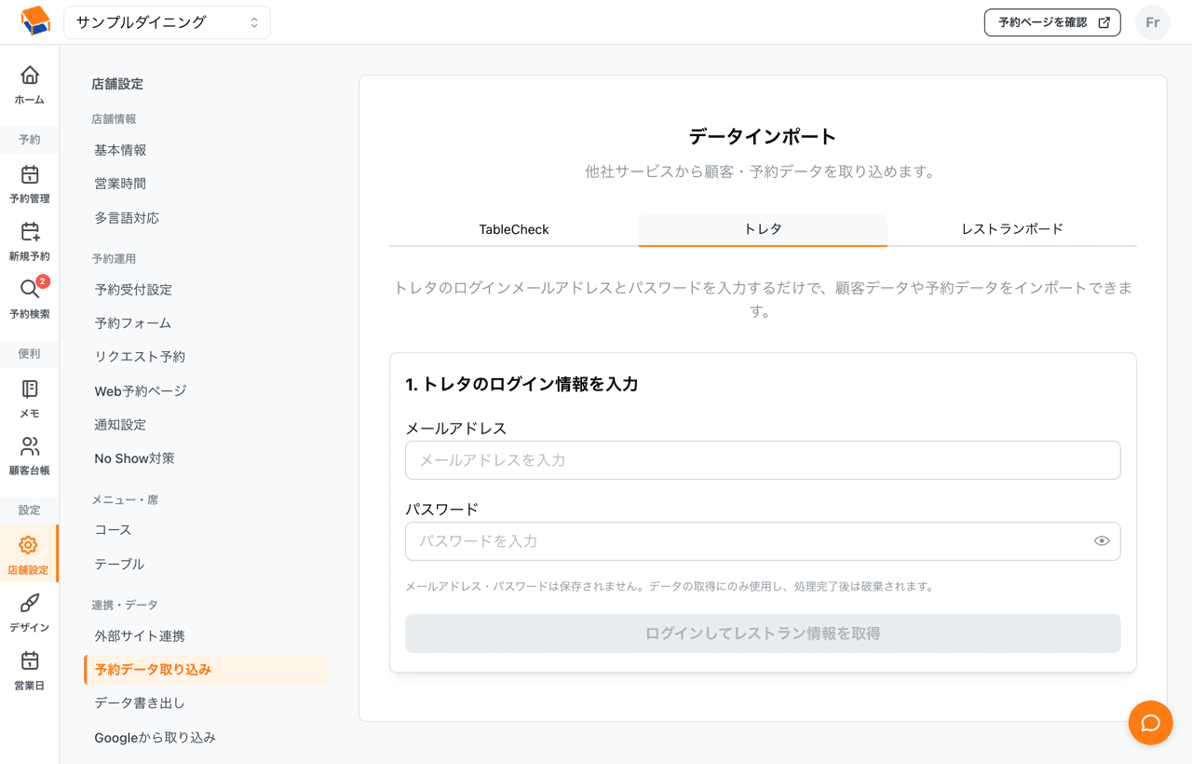Click ログインしてレストラン情報を取得 button

(x=763, y=634)
